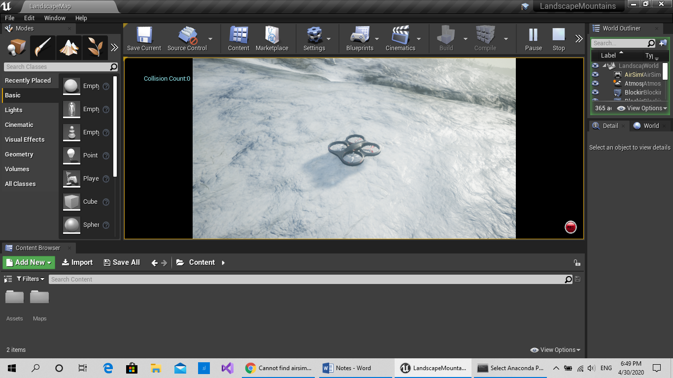This screenshot has width=673, height=378.
Task: Hide the Atmospheric actor in World Outliner
Action: click(596, 83)
